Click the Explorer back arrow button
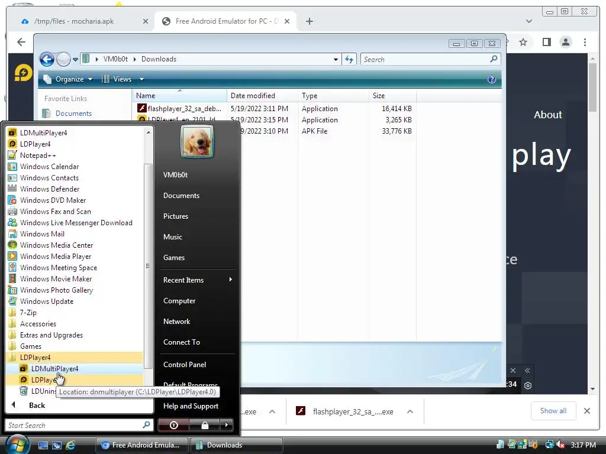 click(x=47, y=60)
